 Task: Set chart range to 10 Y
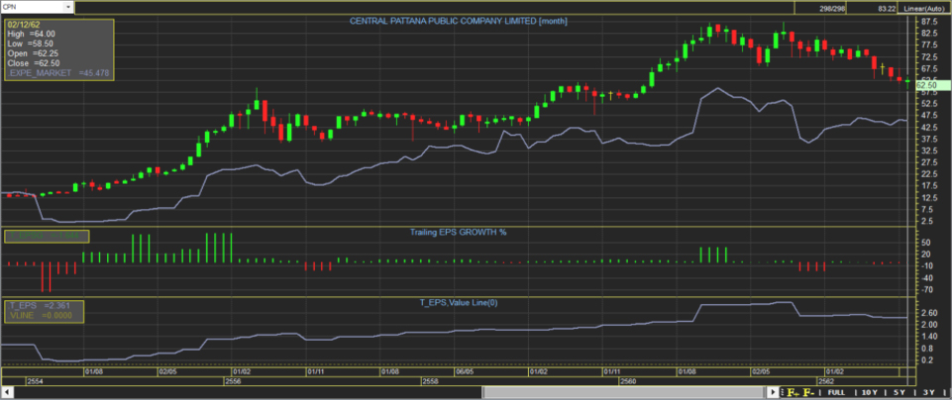[x=870, y=393]
